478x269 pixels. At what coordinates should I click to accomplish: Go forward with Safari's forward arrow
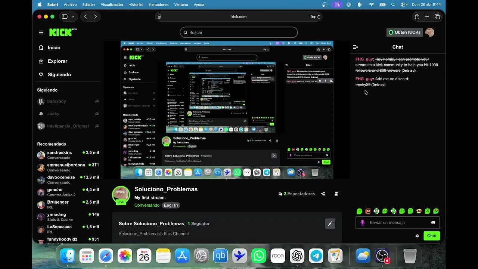(x=96, y=16)
